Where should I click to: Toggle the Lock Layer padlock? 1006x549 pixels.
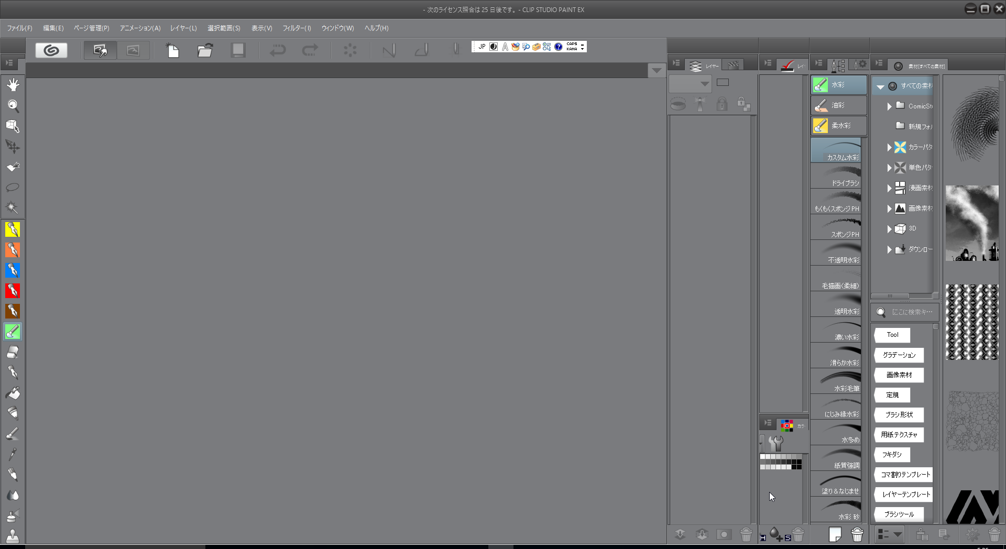point(722,104)
